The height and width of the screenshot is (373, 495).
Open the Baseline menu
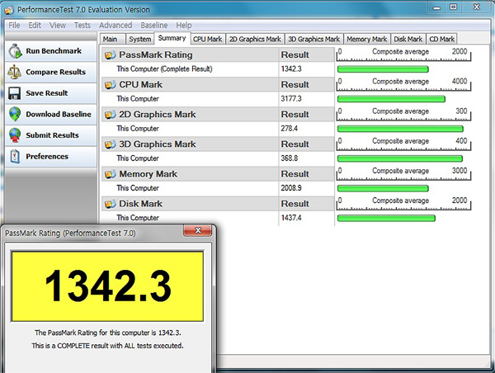click(x=154, y=26)
